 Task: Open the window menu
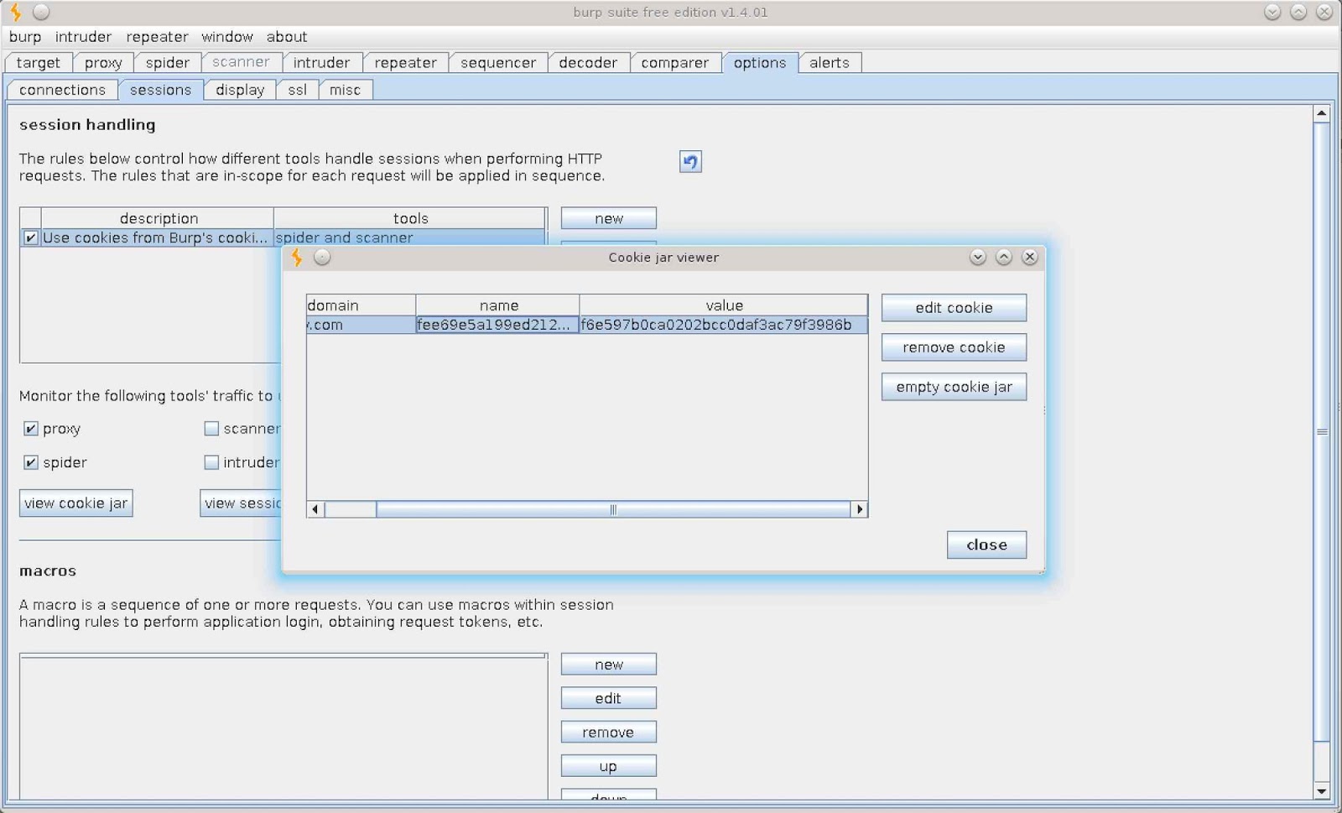(x=227, y=37)
